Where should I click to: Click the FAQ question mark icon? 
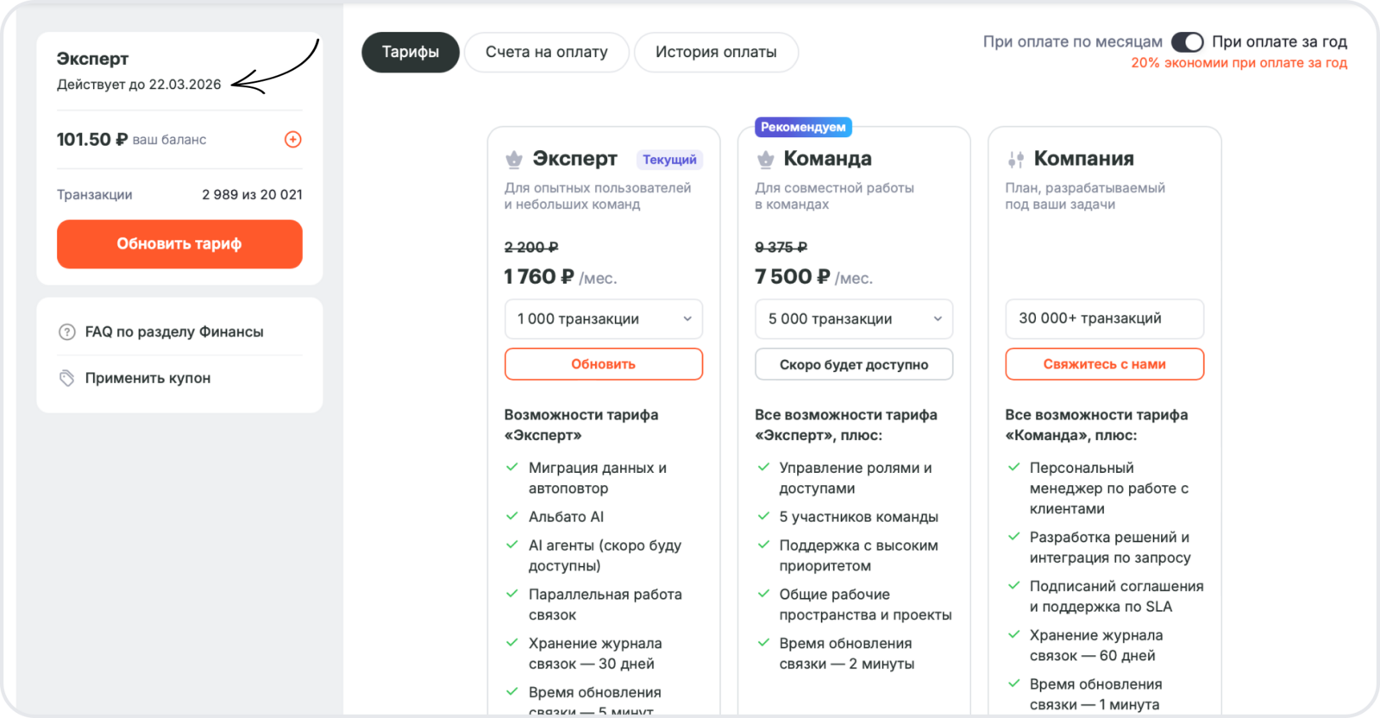coord(66,332)
